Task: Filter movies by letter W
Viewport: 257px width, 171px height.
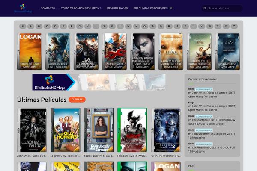Action: [x=209, y=26]
